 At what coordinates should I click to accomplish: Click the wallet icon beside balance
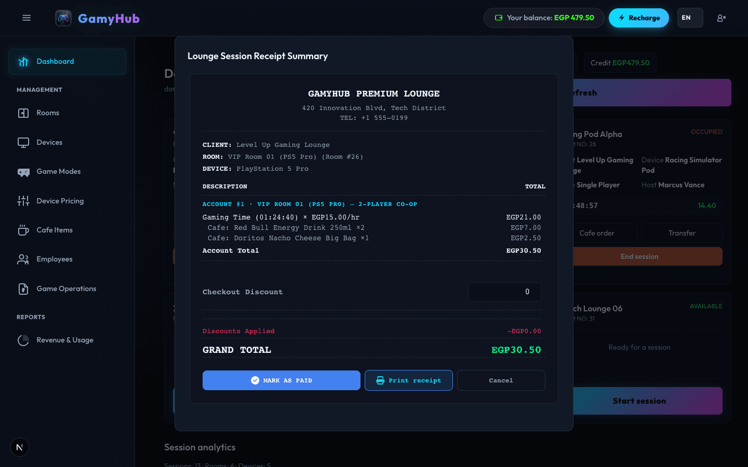pyautogui.click(x=499, y=18)
